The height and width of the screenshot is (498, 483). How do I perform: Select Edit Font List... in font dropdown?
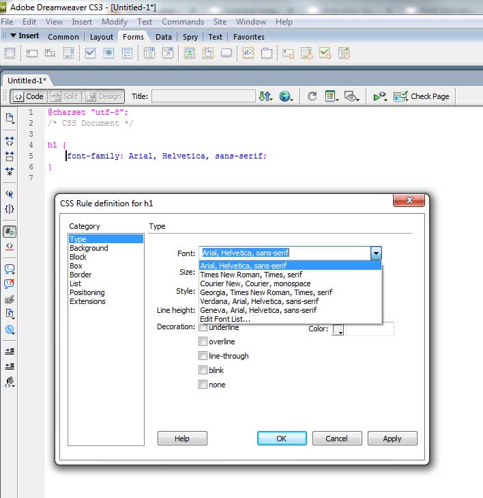(x=225, y=319)
